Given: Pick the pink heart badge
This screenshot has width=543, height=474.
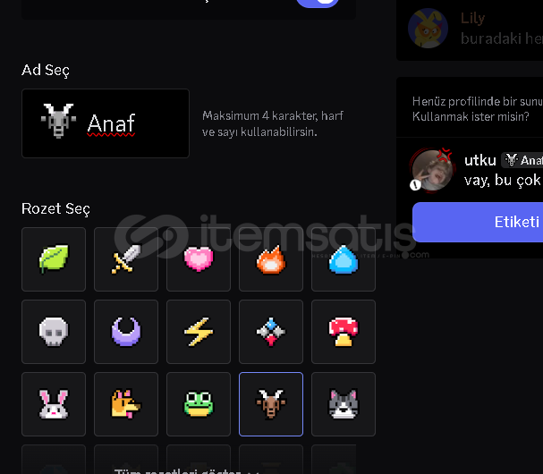Looking at the screenshot, I should tap(199, 259).
